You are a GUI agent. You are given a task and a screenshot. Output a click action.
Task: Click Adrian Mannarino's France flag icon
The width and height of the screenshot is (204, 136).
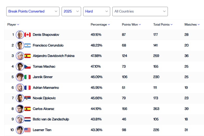(x=28, y=88)
